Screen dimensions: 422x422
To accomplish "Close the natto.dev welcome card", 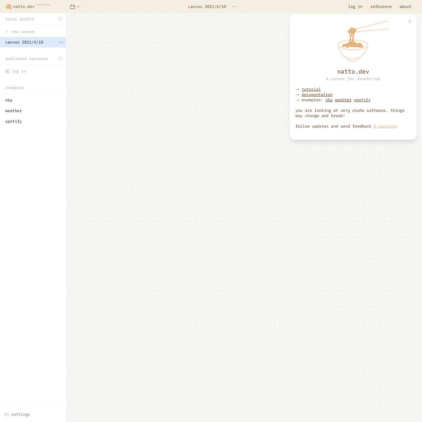I will (x=410, y=22).
